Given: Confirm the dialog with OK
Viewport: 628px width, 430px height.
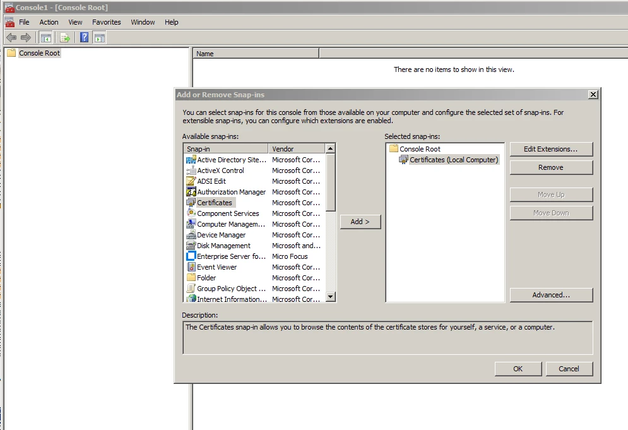Looking at the screenshot, I should 518,369.
